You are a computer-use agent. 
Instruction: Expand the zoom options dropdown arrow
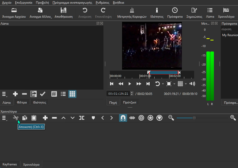pyautogui.click(x=174, y=84)
